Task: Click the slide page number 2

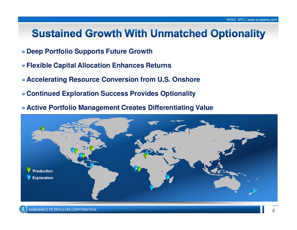Action: click(x=273, y=210)
